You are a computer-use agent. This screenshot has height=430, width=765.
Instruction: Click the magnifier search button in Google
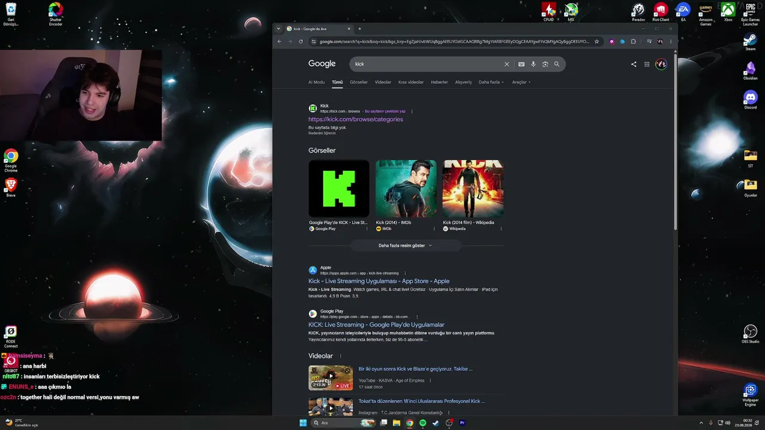tap(556, 64)
